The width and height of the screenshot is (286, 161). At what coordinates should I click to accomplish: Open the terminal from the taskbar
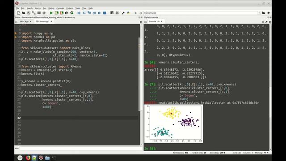click(54, 158)
